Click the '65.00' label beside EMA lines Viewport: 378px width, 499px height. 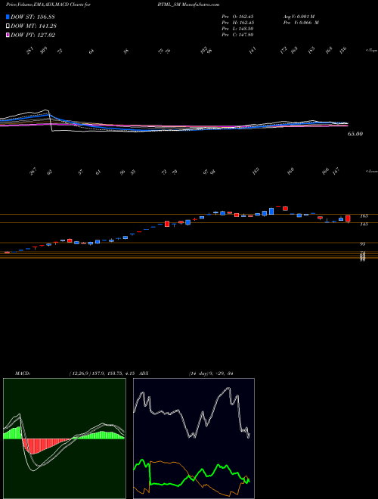(x=355, y=135)
